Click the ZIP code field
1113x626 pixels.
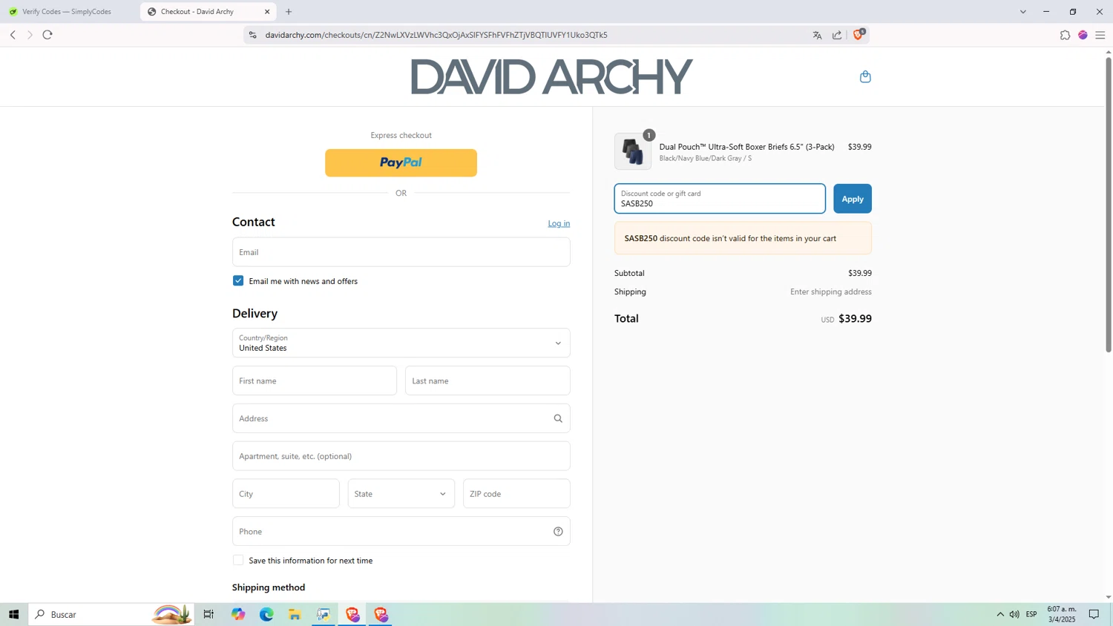(x=516, y=493)
